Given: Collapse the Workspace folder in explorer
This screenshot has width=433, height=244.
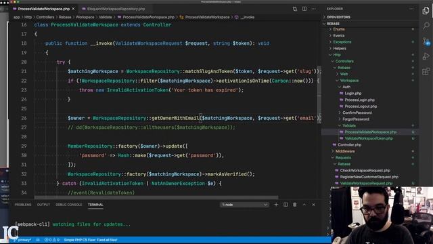Looking at the screenshot, I should [349, 81].
